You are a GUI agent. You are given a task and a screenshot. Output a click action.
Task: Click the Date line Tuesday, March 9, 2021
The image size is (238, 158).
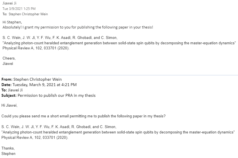pos(39,85)
